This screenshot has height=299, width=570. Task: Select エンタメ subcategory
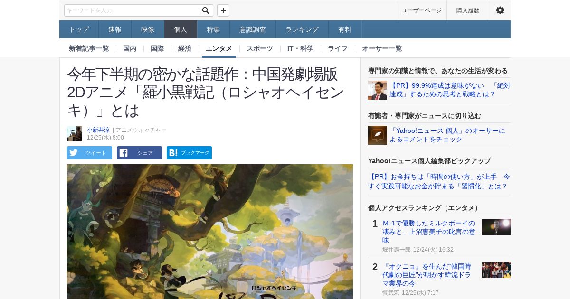[219, 48]
